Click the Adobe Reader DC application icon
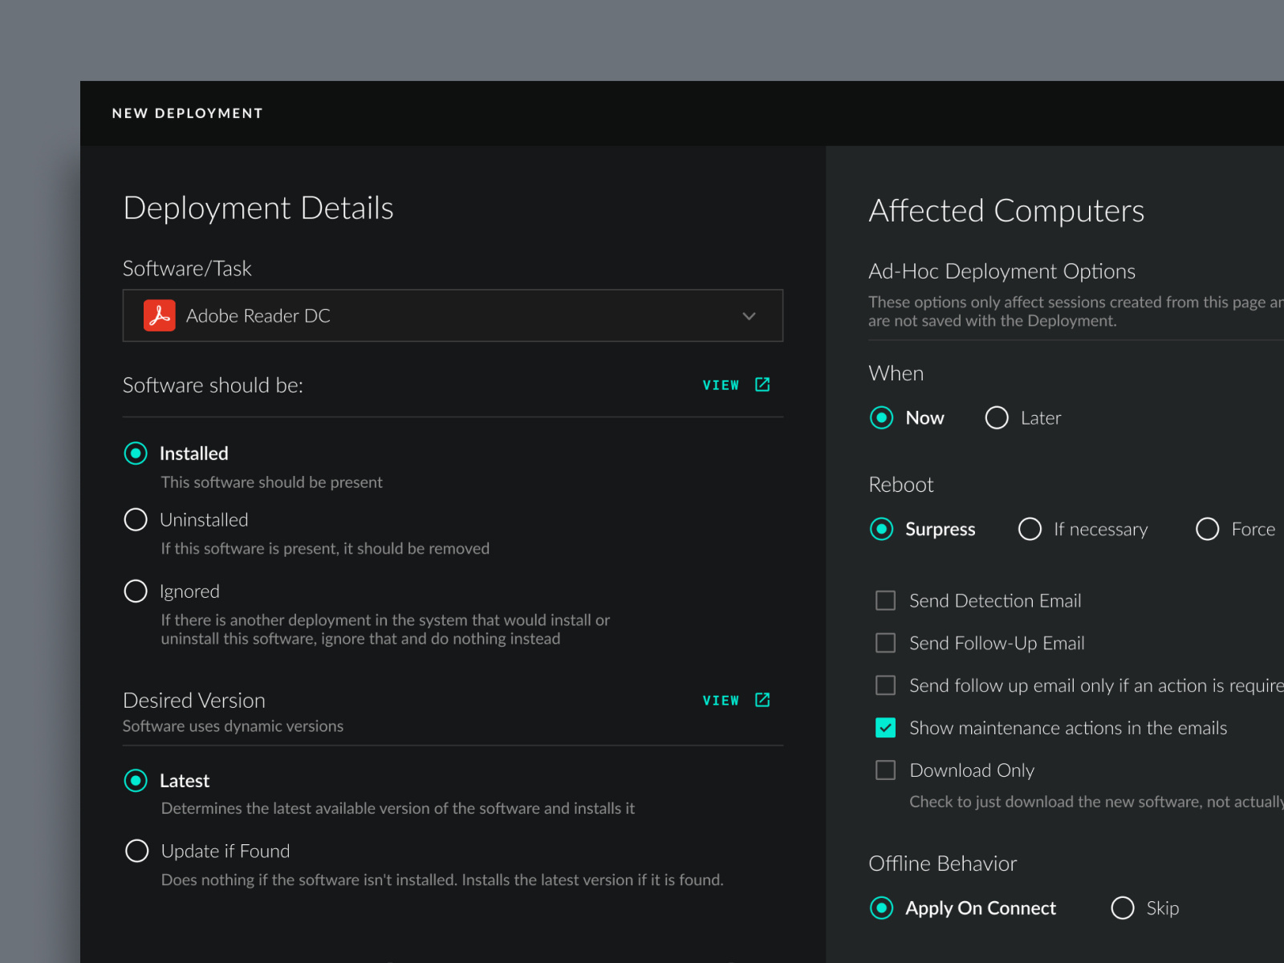Screen dimensions: 1284x963 pyautogui.click(x=160, y=315)
